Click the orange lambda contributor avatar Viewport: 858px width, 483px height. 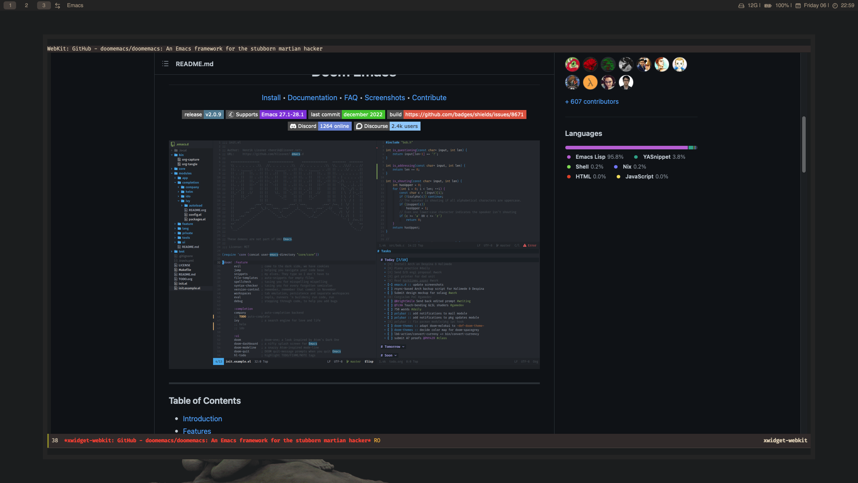pyautogui.click(x=590, y=82)
